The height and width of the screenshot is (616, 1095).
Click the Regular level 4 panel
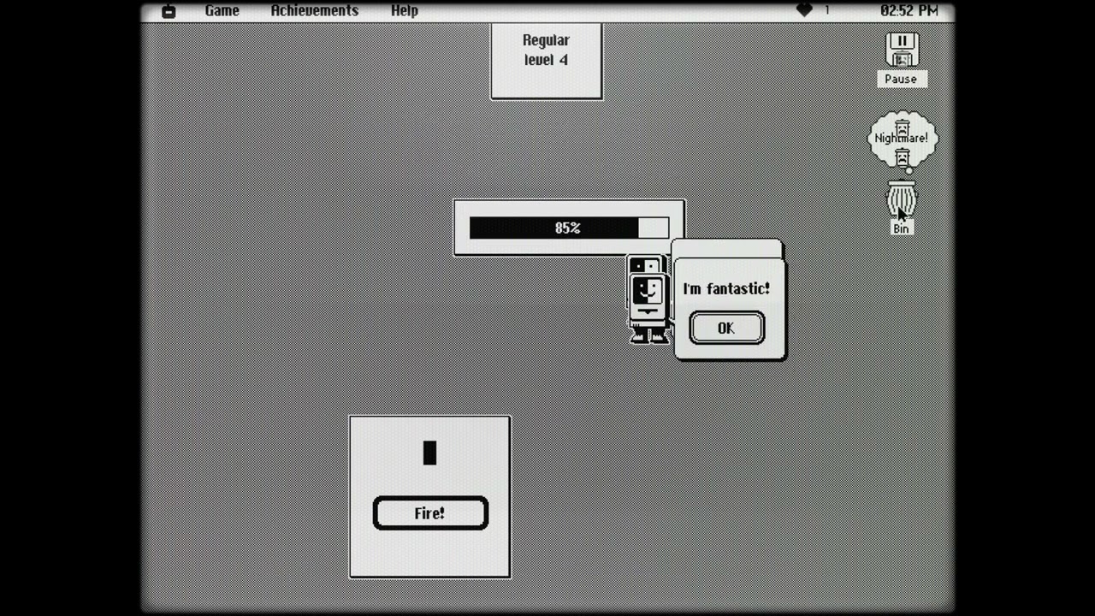[x=546, y=61]
